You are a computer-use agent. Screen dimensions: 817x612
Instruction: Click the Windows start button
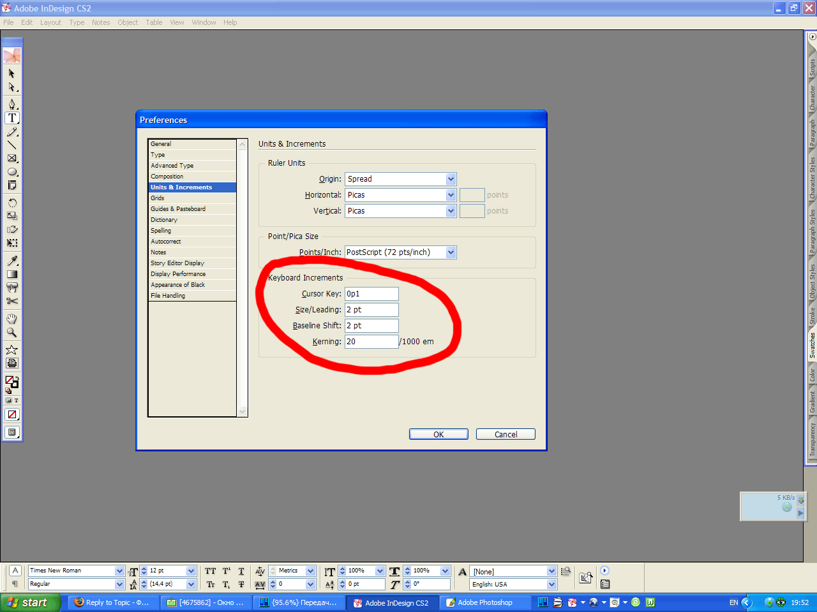pyautogui.click(x=31, y=602)
